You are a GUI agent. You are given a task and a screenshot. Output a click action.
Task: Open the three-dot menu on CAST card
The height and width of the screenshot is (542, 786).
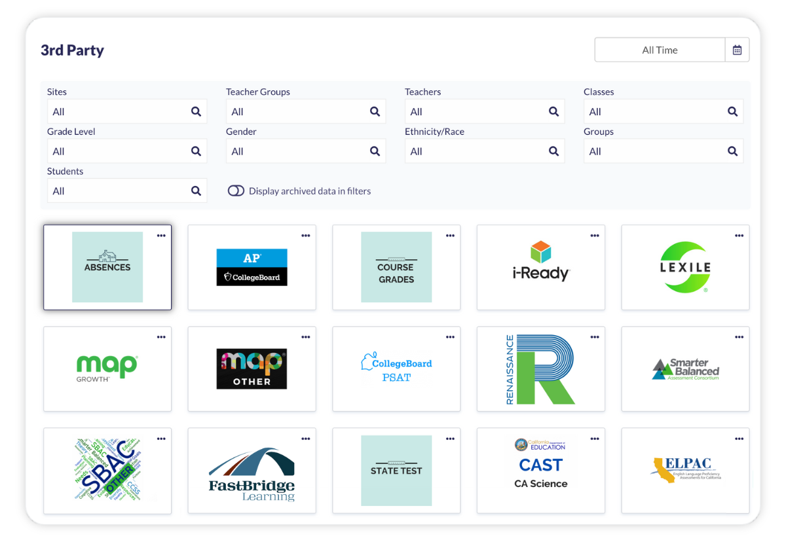(595, 439)
